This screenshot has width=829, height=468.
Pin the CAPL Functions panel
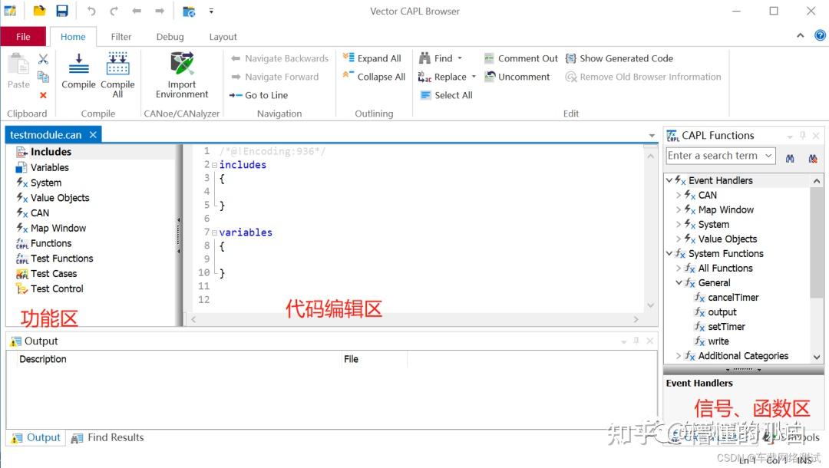(x=801, y=135)
